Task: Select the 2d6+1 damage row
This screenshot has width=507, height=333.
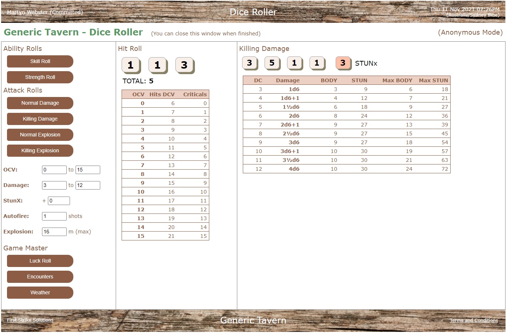Action: 347,125
